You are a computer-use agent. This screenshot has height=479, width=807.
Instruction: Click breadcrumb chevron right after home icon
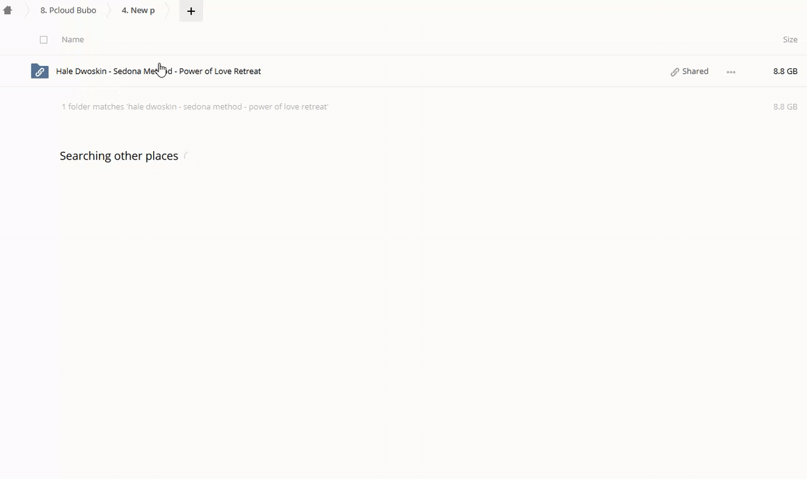point(27,11)
